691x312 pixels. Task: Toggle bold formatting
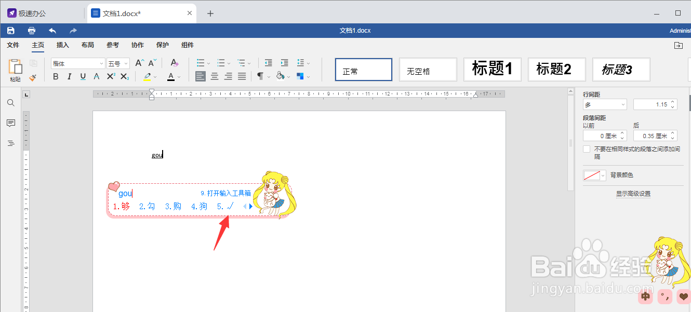56,76
